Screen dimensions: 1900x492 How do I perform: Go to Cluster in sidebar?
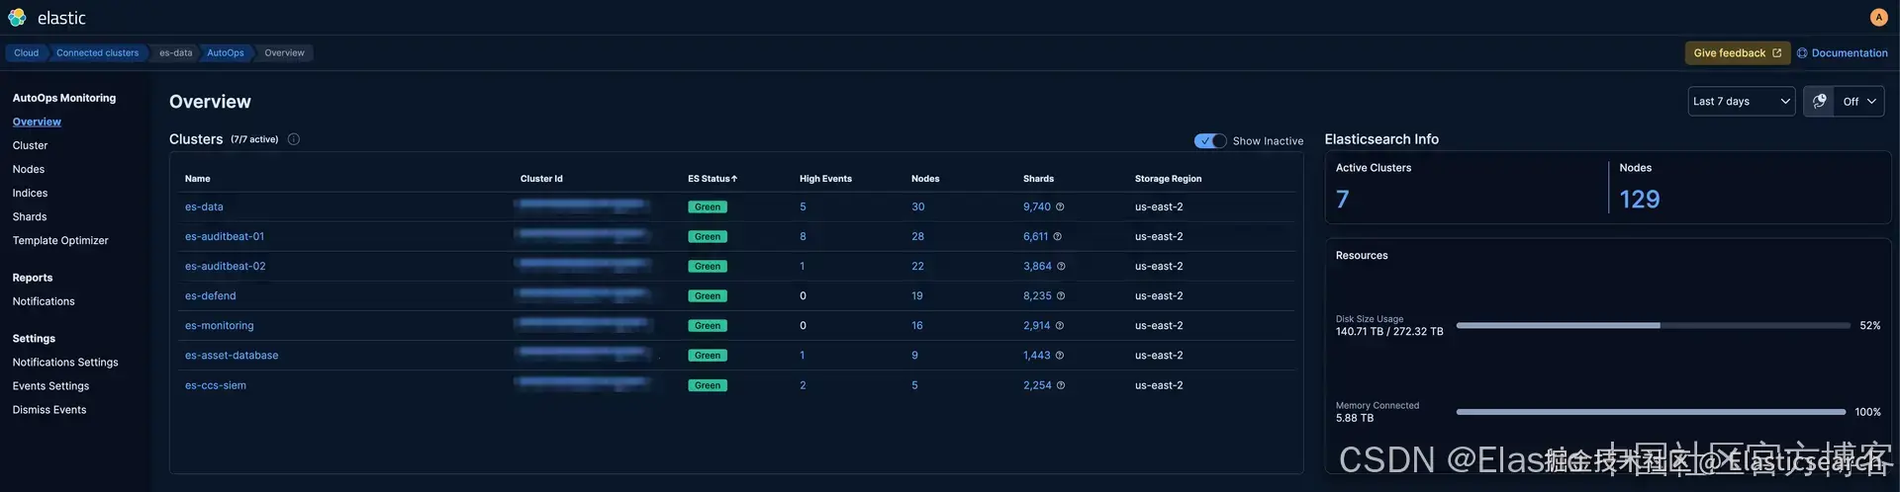[x=30, y=145]
